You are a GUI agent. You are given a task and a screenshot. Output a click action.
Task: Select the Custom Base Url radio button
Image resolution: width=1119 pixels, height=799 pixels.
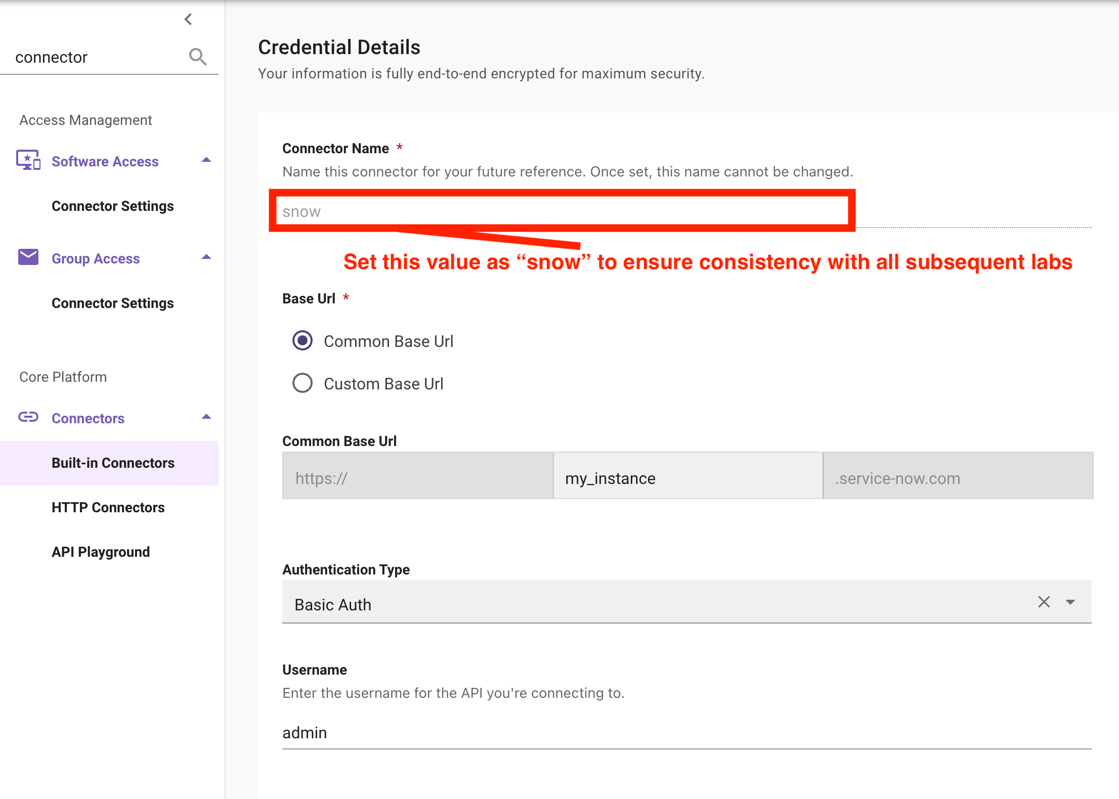pos(303,383)
